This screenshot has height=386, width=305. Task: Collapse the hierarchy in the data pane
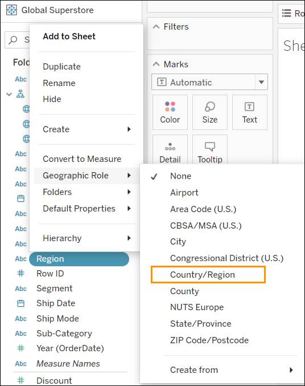coord(9,94)
